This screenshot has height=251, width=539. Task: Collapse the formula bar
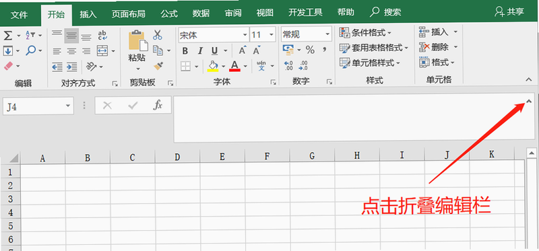click(529, 102)
